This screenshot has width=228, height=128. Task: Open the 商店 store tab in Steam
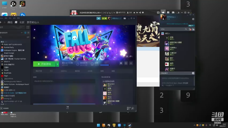pos(10,22)
